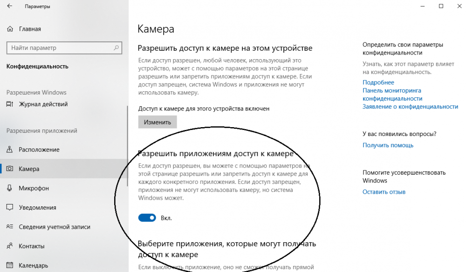The height and width of the screenshot is (272, 466).
Task: Open Заявление о конфиденциальности link
Action: point(410,107)
